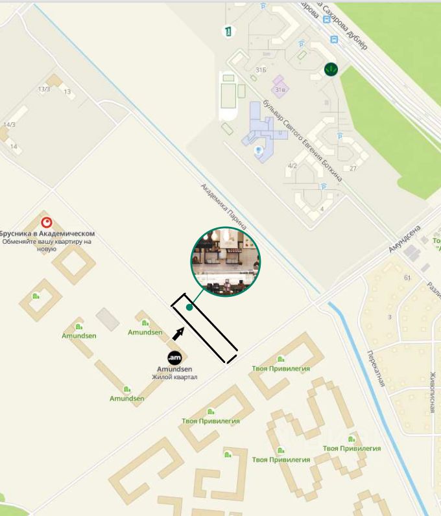Image resolution: width=441 pixels, height=516 pixels.
Task: Click the dark green leaf park marker
Action: pyautogui.click(x=331, y=69)
